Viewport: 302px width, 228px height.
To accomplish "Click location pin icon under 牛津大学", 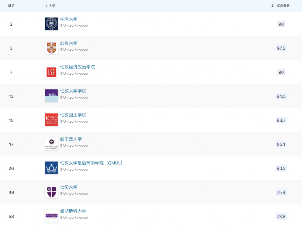I will (61, 25).
